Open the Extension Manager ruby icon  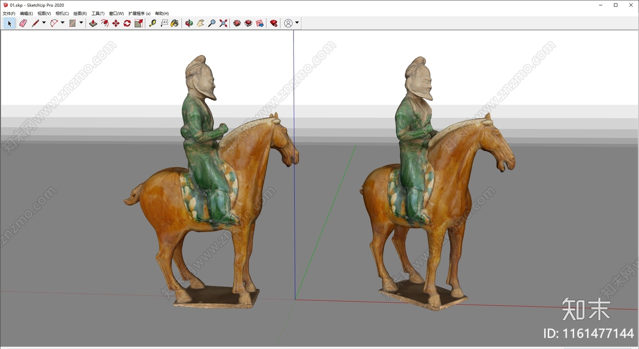pos(274,24)
